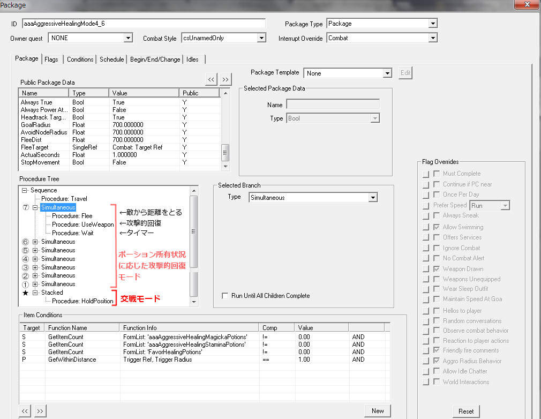Tick the value checkbox beside Always Sneak
This screenshot has height=419, width=541.
[437, 215]
